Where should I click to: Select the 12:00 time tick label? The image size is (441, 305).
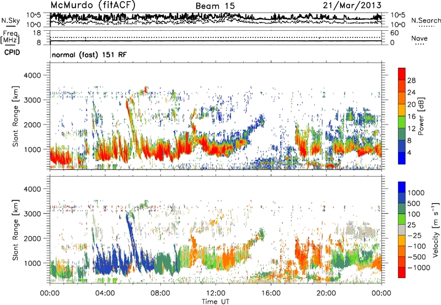(216, 293)
